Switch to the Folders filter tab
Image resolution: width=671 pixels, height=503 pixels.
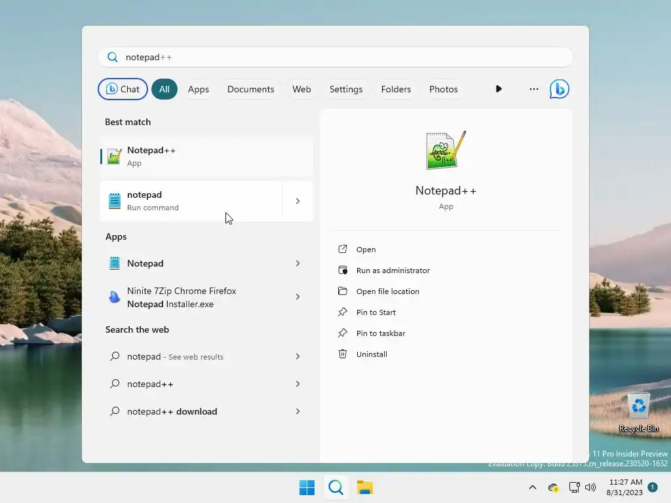(x=396, y=89)
